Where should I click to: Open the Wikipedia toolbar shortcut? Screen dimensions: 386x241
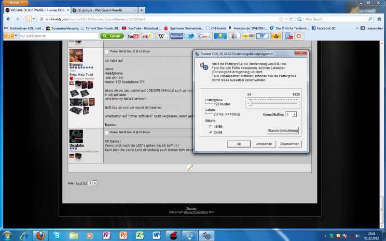click(161, 36)
